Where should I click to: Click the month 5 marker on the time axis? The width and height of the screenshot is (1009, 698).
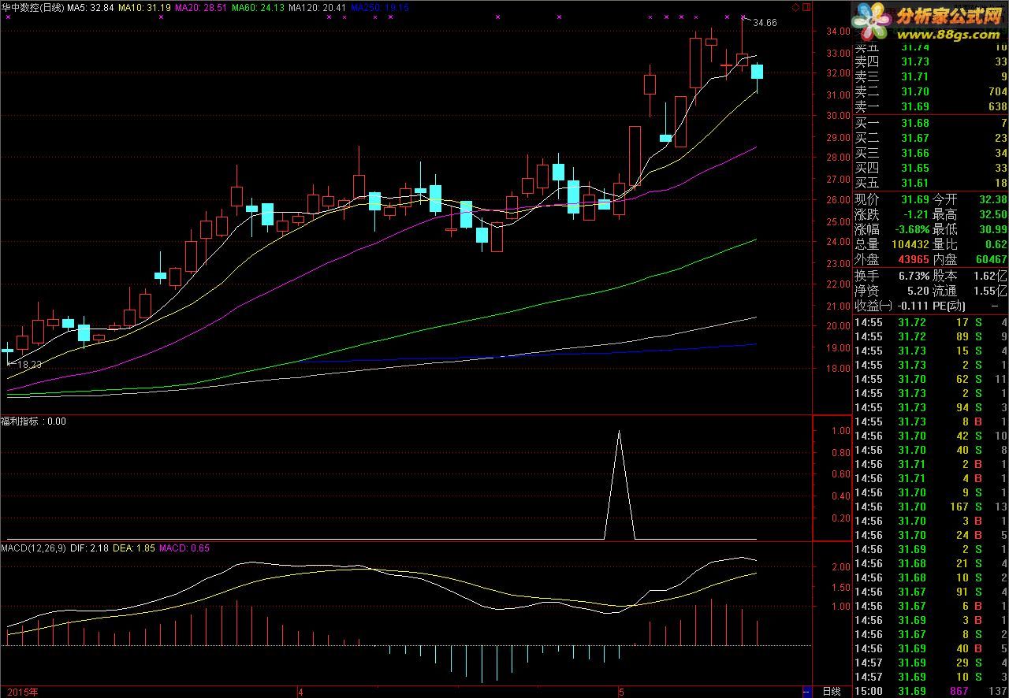coord(621,692)
